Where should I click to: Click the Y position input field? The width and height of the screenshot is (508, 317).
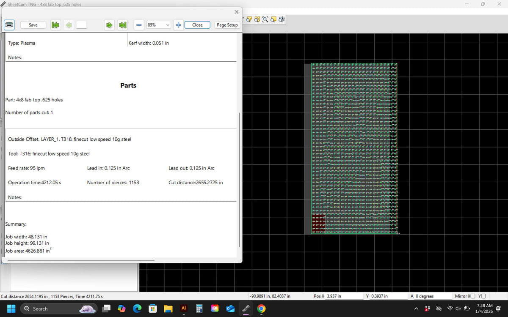(389, 296)
